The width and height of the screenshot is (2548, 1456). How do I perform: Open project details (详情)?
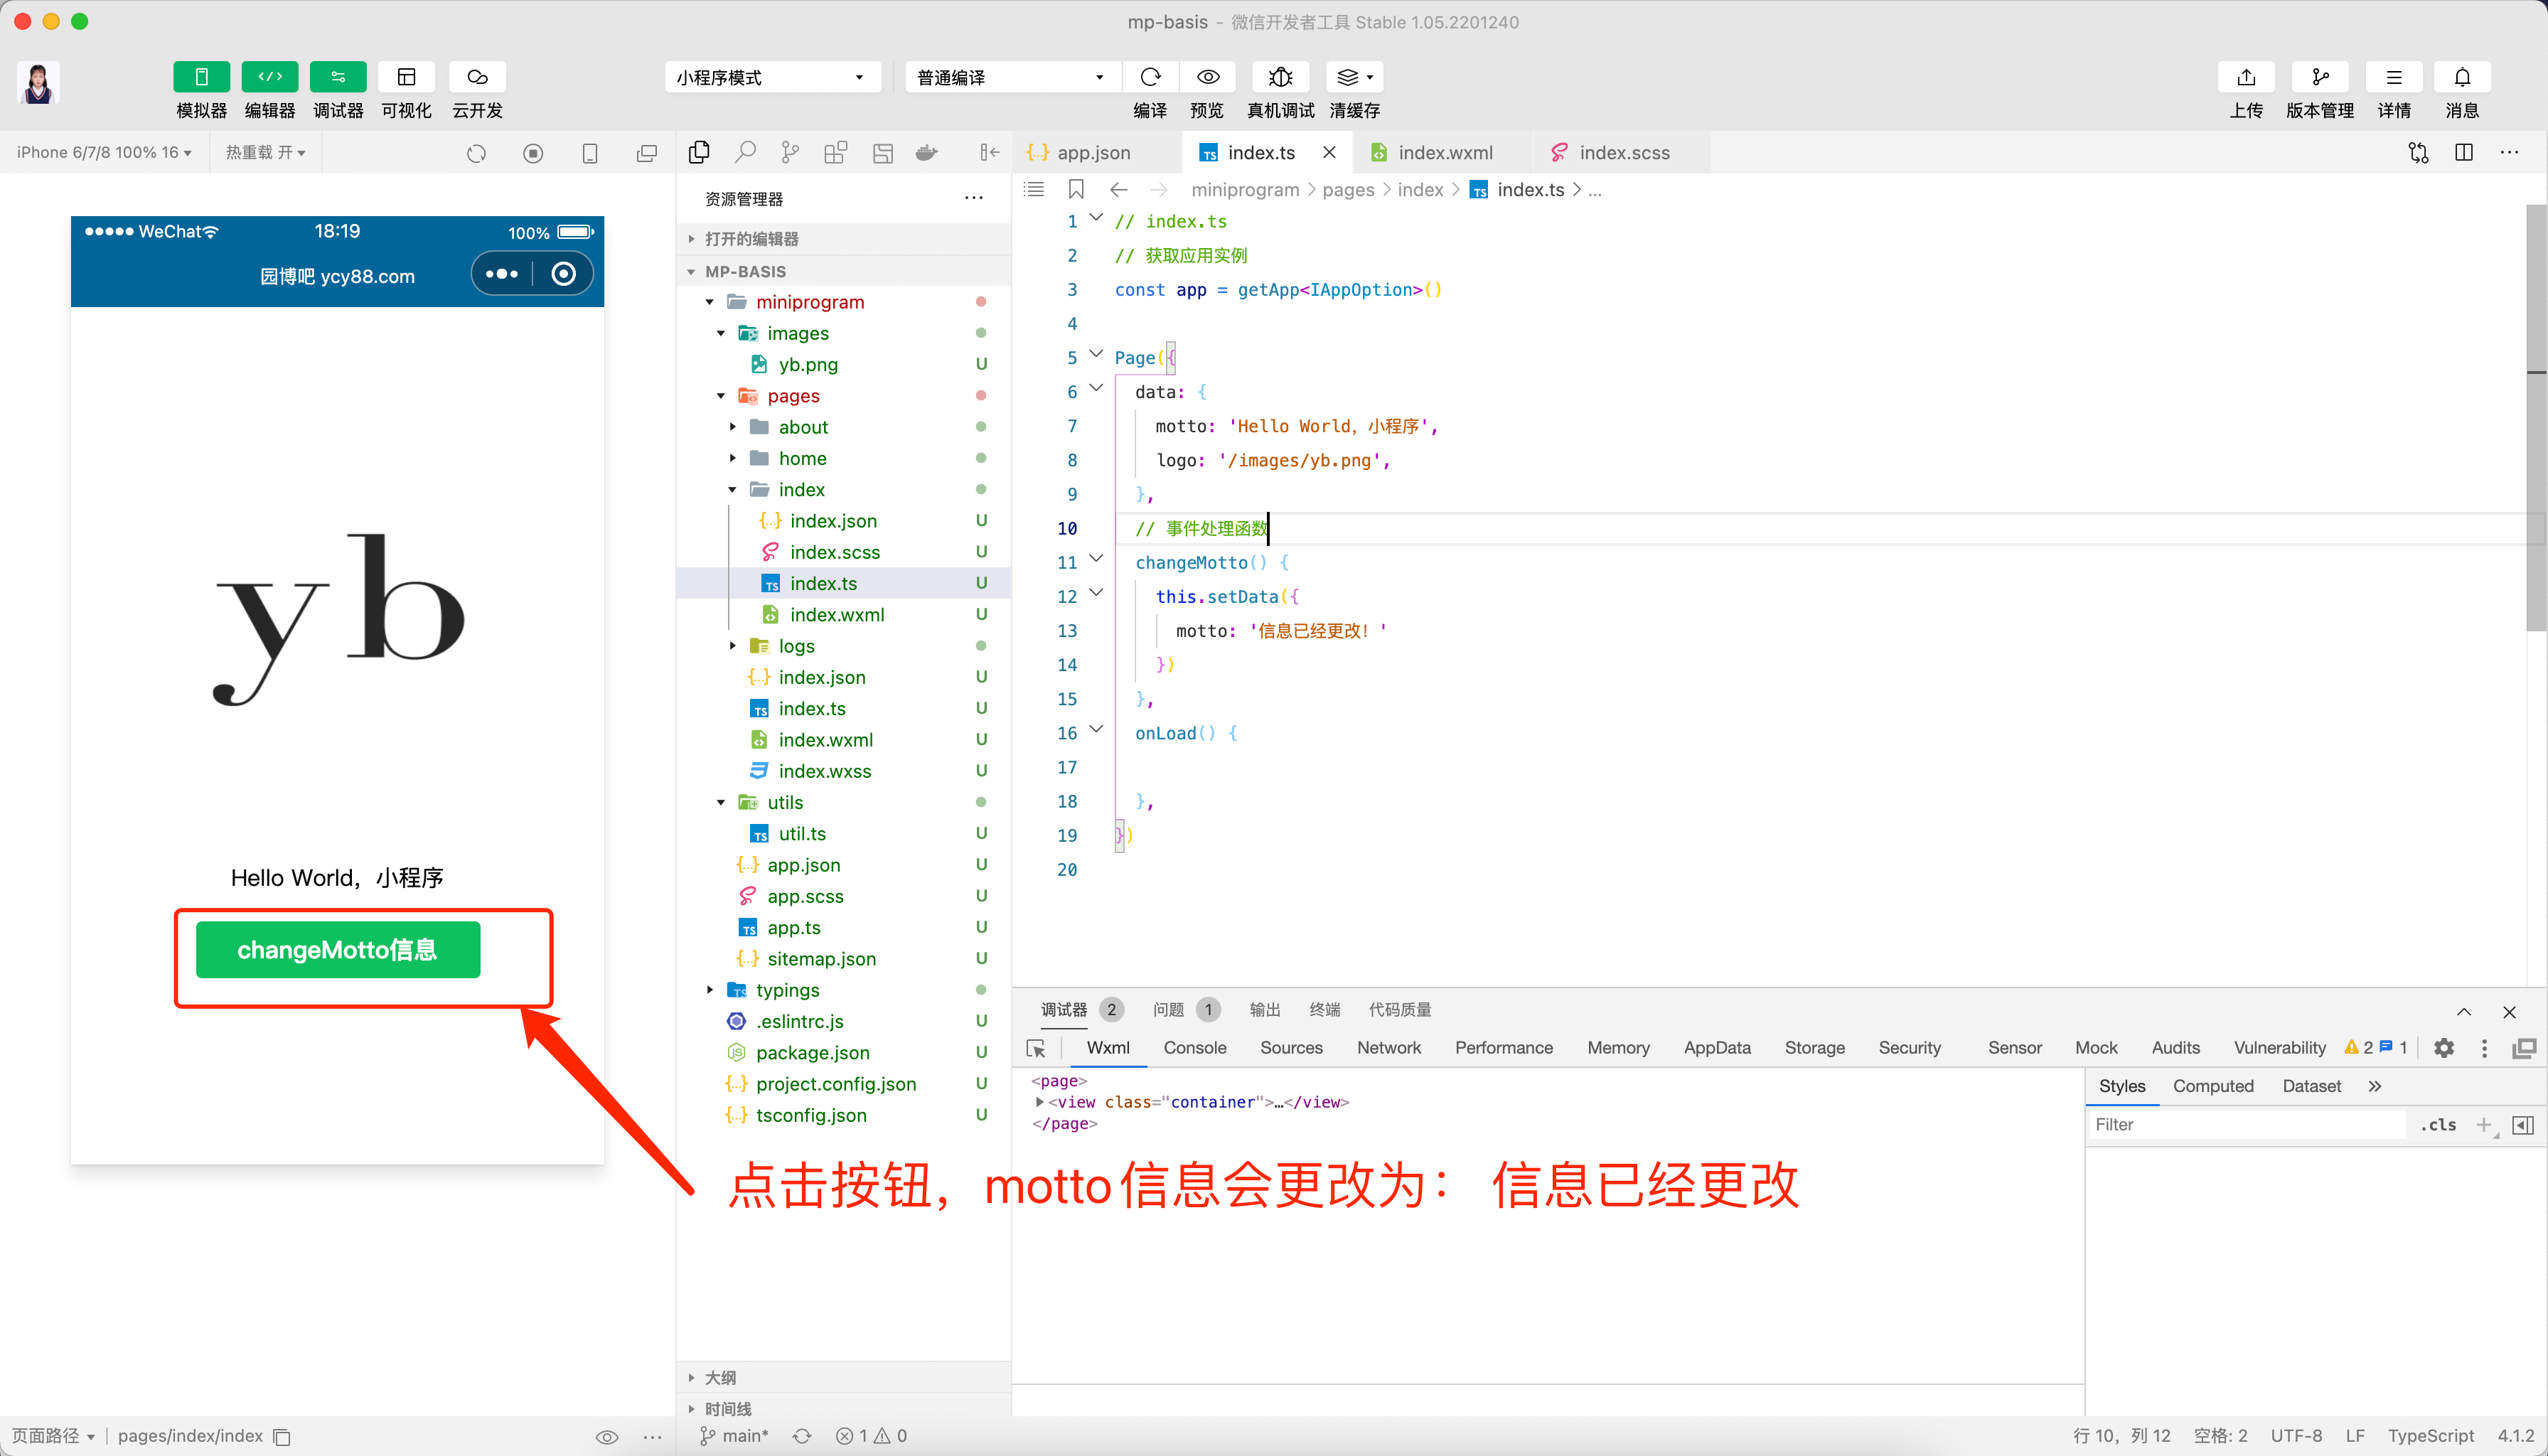[2394, 77]
